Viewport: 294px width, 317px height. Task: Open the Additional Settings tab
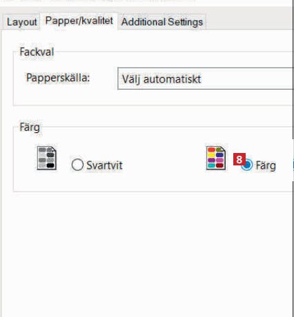coord(162,22)
